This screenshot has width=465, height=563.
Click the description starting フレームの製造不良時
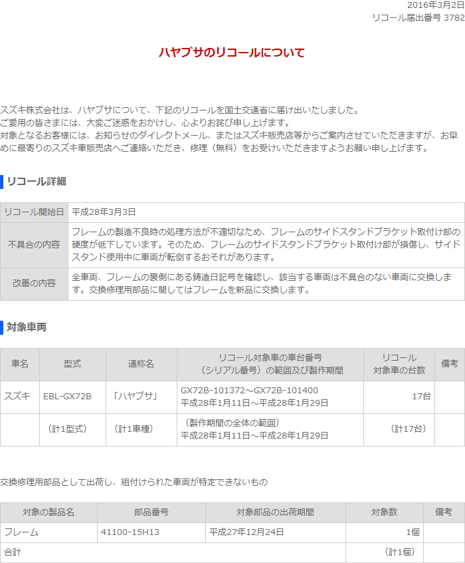pyautogui.click(x=266, y=244)
